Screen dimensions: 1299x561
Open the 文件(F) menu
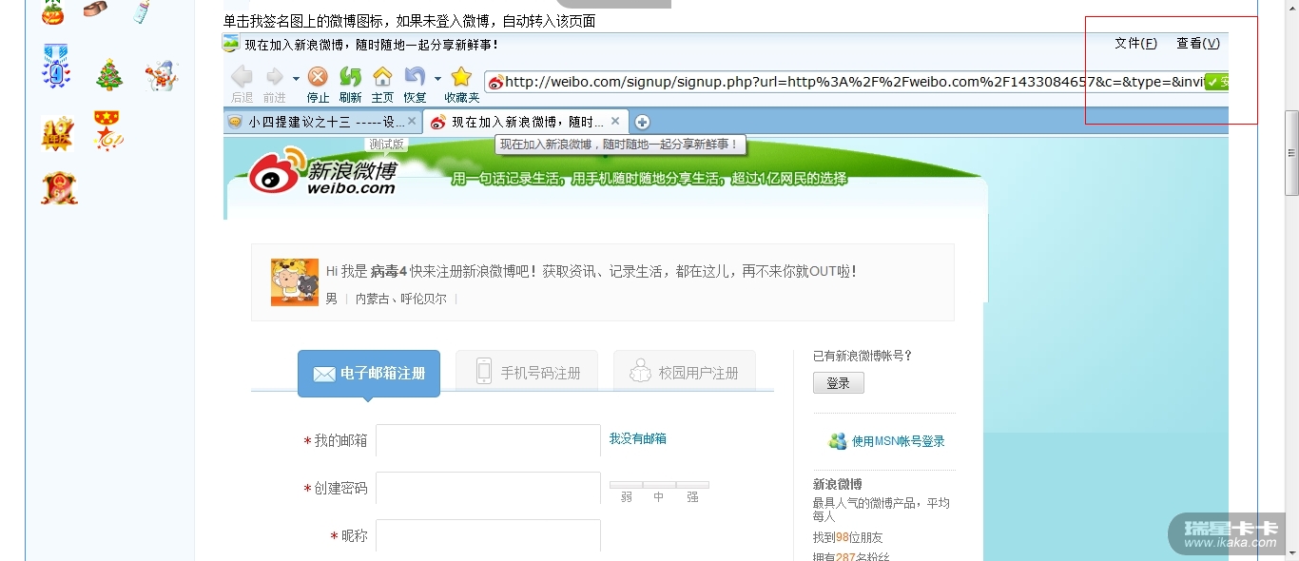point(1136,44)
